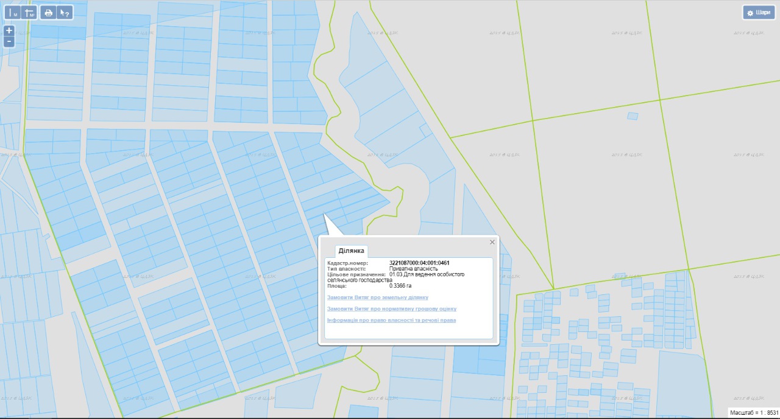Click the Кадастр.номер label
Viewport: 780px width, 419px height.
coord(348,263)
